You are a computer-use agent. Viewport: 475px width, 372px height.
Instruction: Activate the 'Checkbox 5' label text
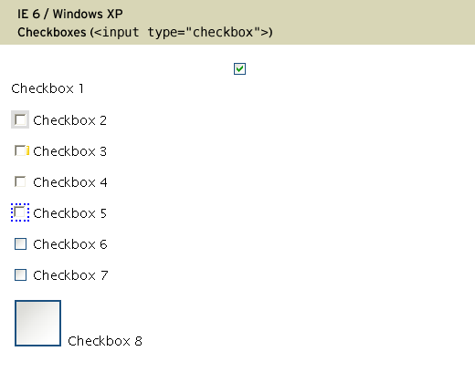pos(69,213)
